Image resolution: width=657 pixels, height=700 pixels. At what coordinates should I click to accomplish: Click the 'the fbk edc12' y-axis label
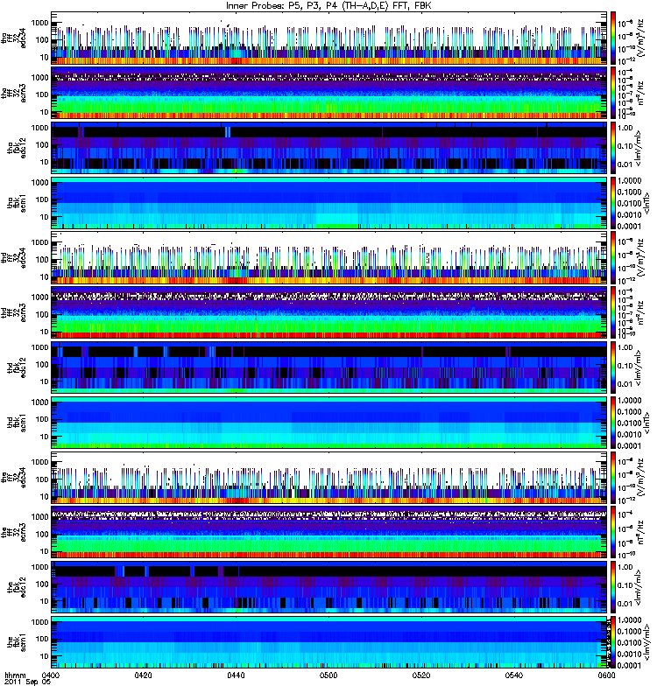click(17, 587)
